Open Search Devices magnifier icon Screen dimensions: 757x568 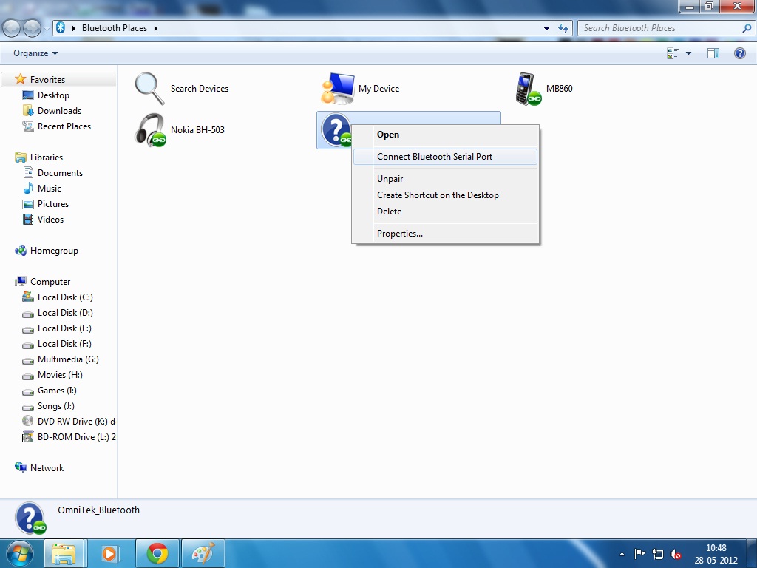[x=149, y=89]
